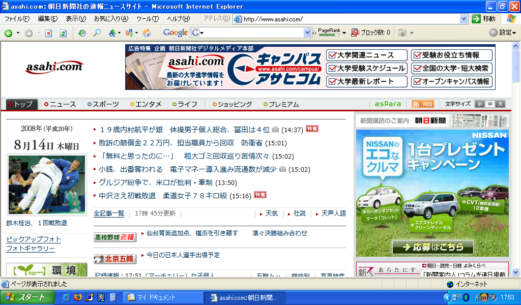Open the ヘルプ(H) menu
The height and width of the screenshot is (305, 521).
click(179, 19)
